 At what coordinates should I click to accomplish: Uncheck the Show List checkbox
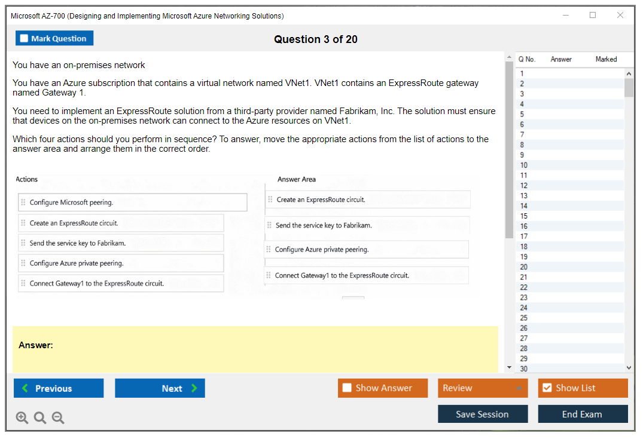(x=547, y=388)
